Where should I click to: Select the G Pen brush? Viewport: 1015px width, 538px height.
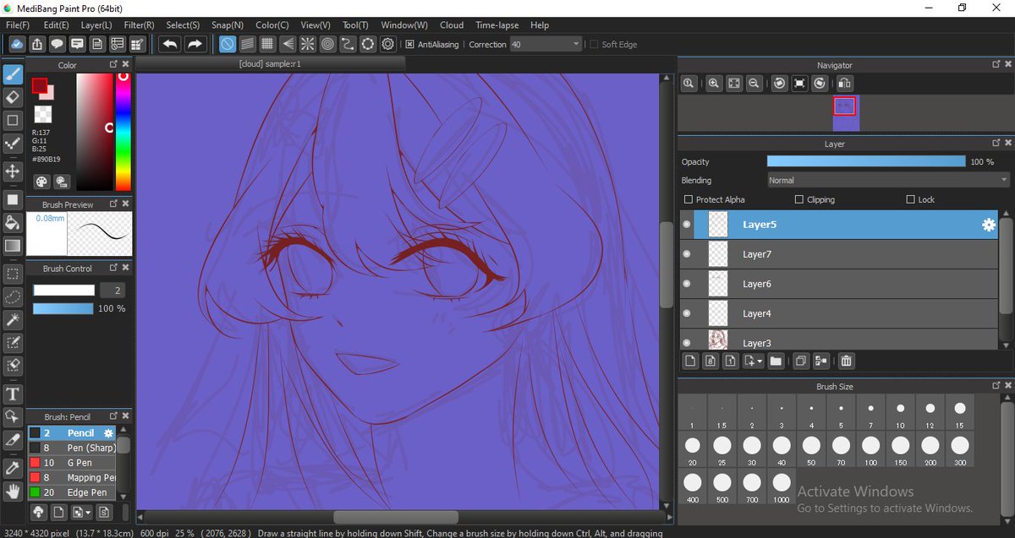click(72, 463)
